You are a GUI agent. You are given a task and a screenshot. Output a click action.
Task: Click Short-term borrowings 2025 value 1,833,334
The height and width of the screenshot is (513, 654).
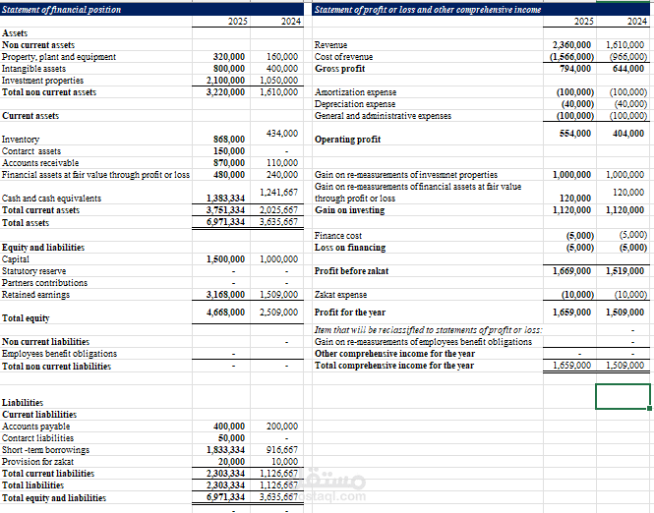click(x=225, y=450)
